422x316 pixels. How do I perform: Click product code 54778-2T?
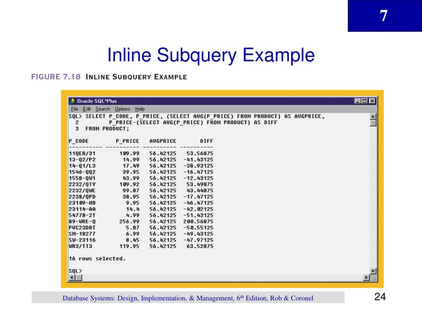click(x=82, y=215)
